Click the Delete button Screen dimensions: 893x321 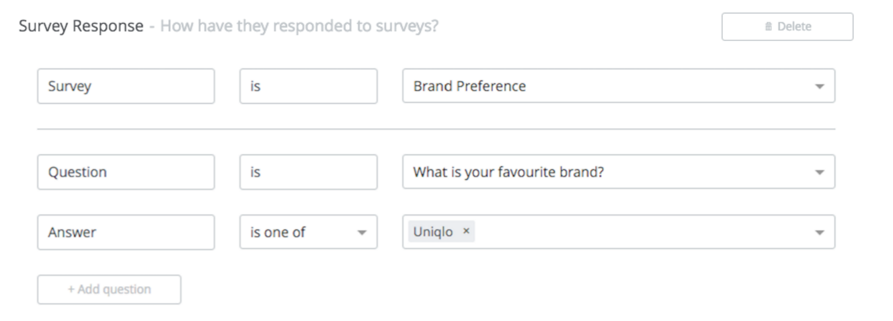[x=787, y=27]
